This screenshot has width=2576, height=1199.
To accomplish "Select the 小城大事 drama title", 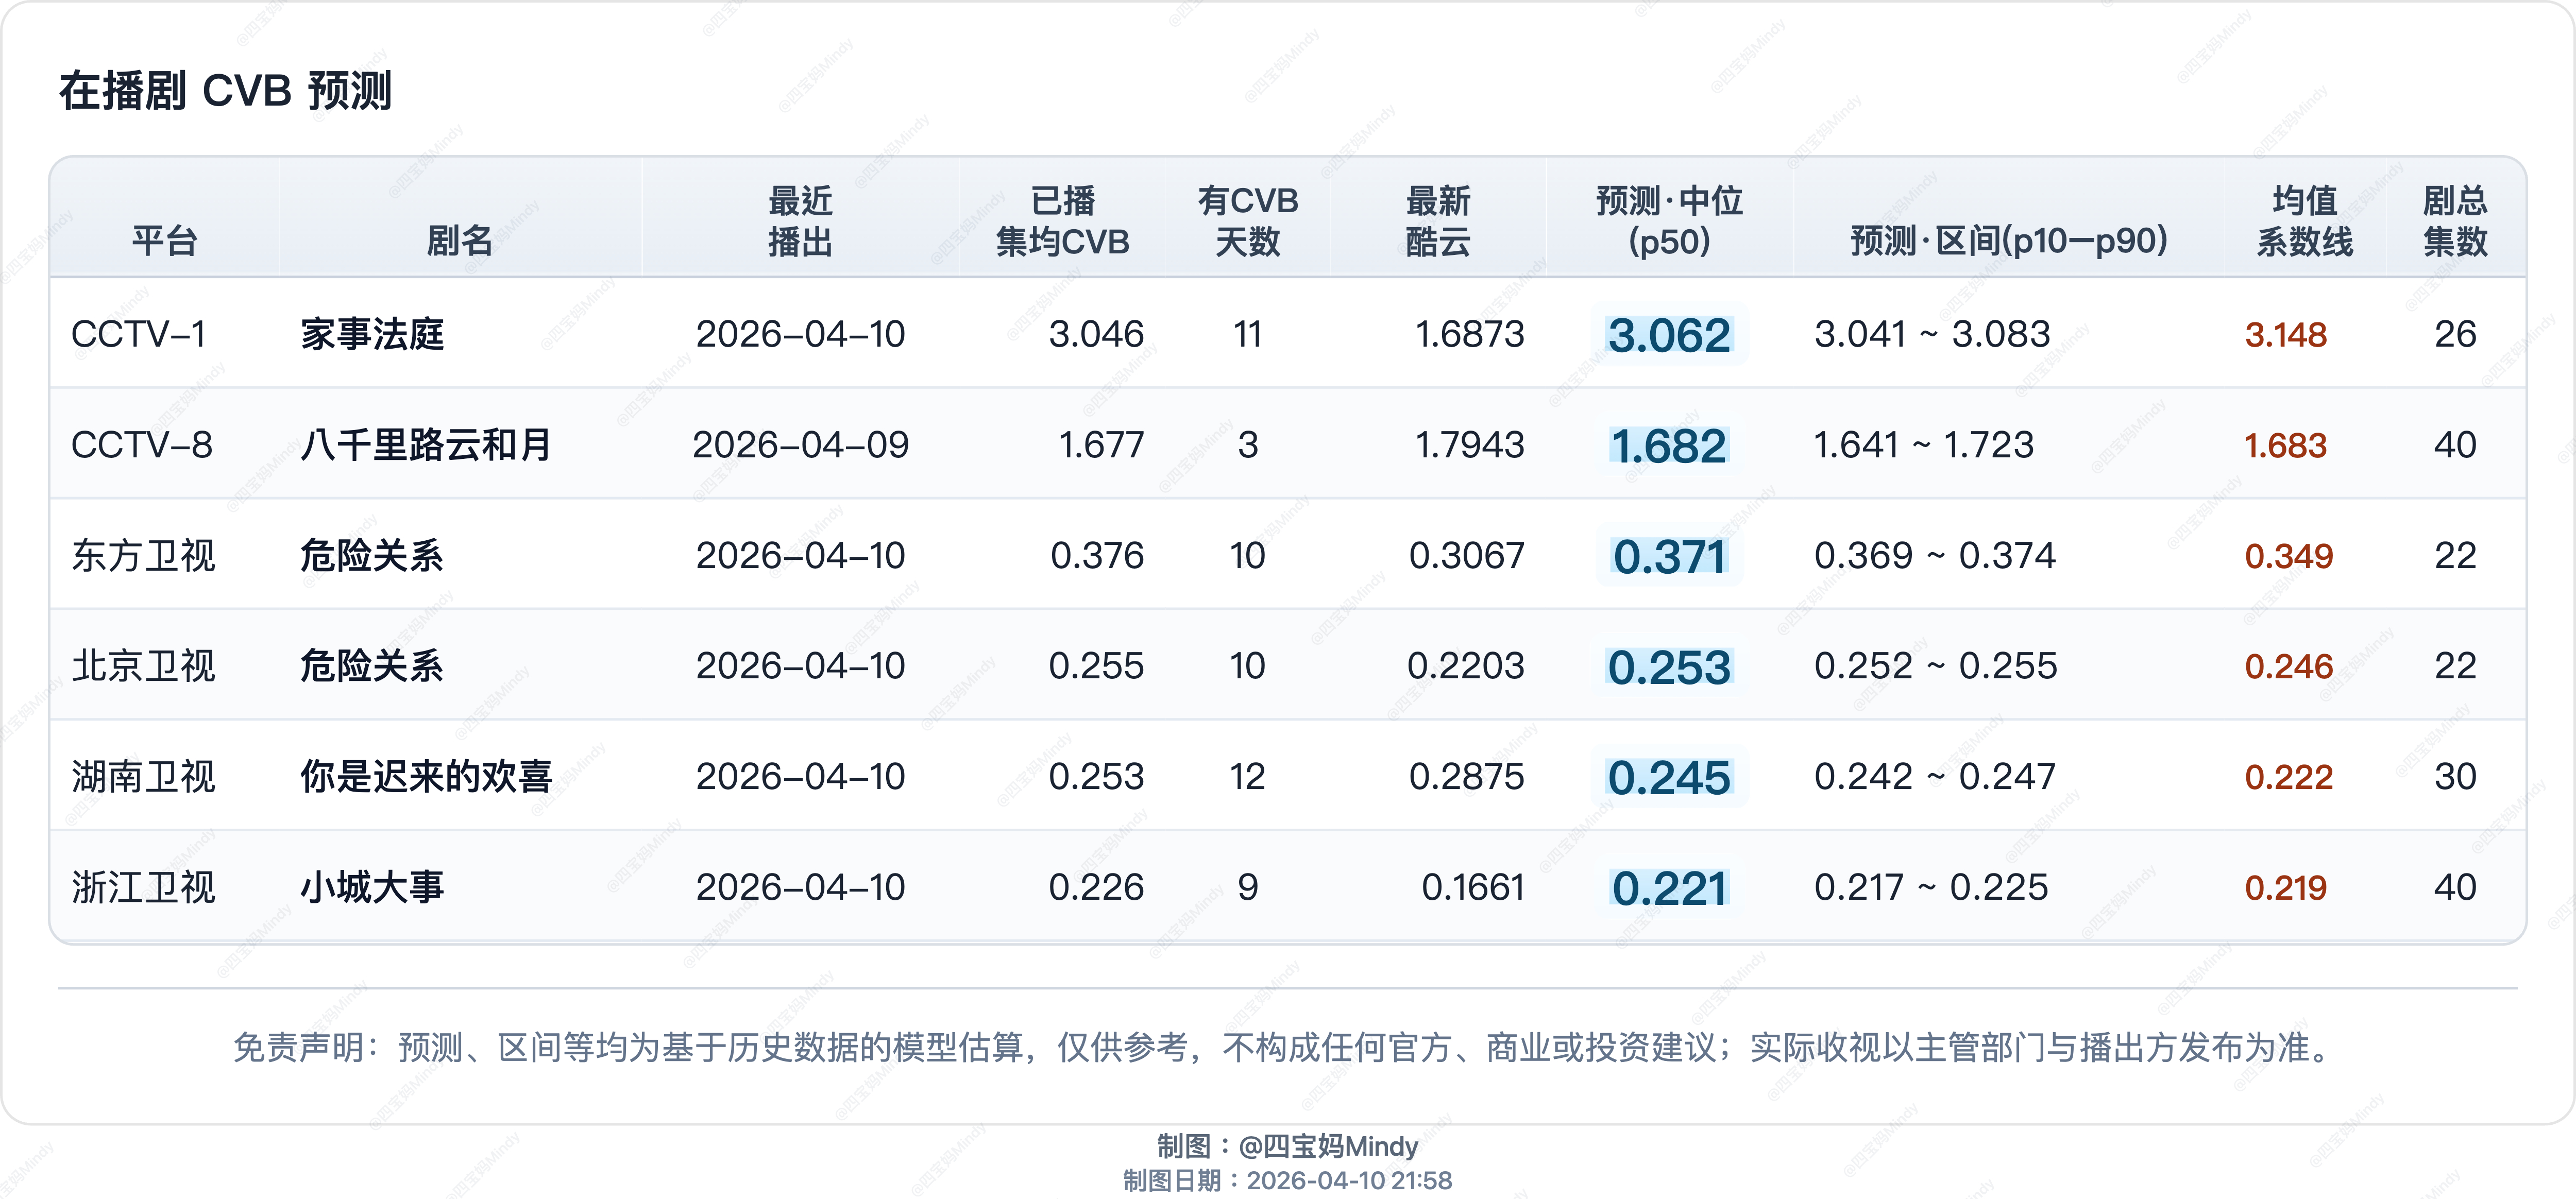I will (x=372, y=888).
